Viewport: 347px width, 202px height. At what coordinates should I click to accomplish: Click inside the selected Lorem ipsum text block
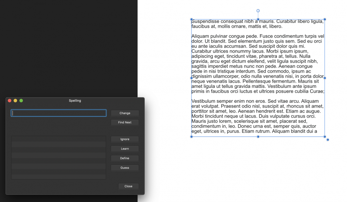(258, 78)
